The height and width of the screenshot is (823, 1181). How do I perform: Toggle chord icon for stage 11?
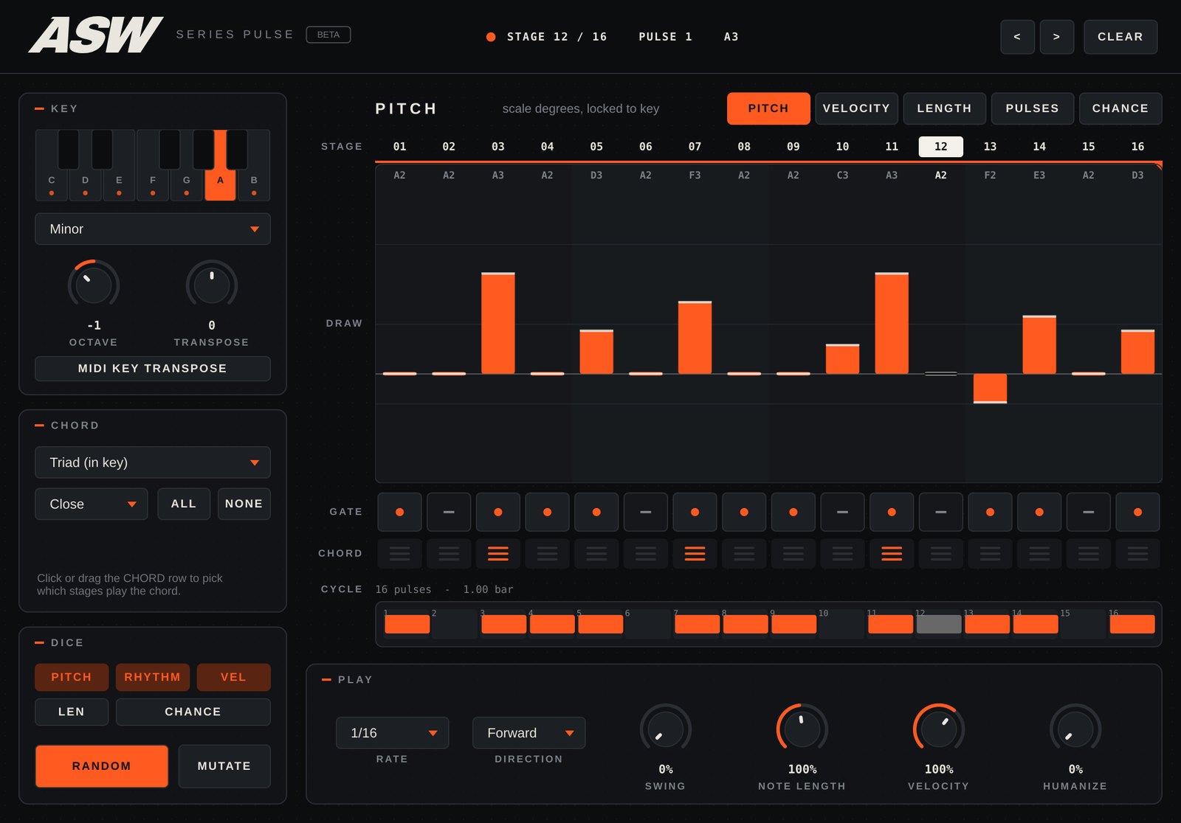(892, 553)
